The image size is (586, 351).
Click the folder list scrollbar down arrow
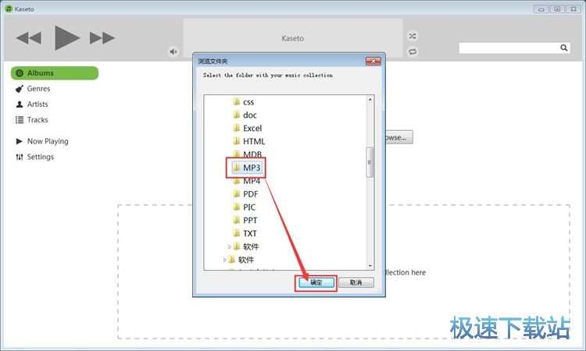(370, 266)
